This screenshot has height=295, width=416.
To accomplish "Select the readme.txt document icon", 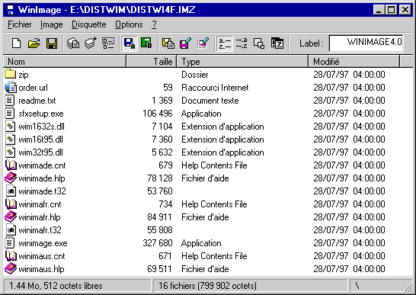I will point(10,100).
